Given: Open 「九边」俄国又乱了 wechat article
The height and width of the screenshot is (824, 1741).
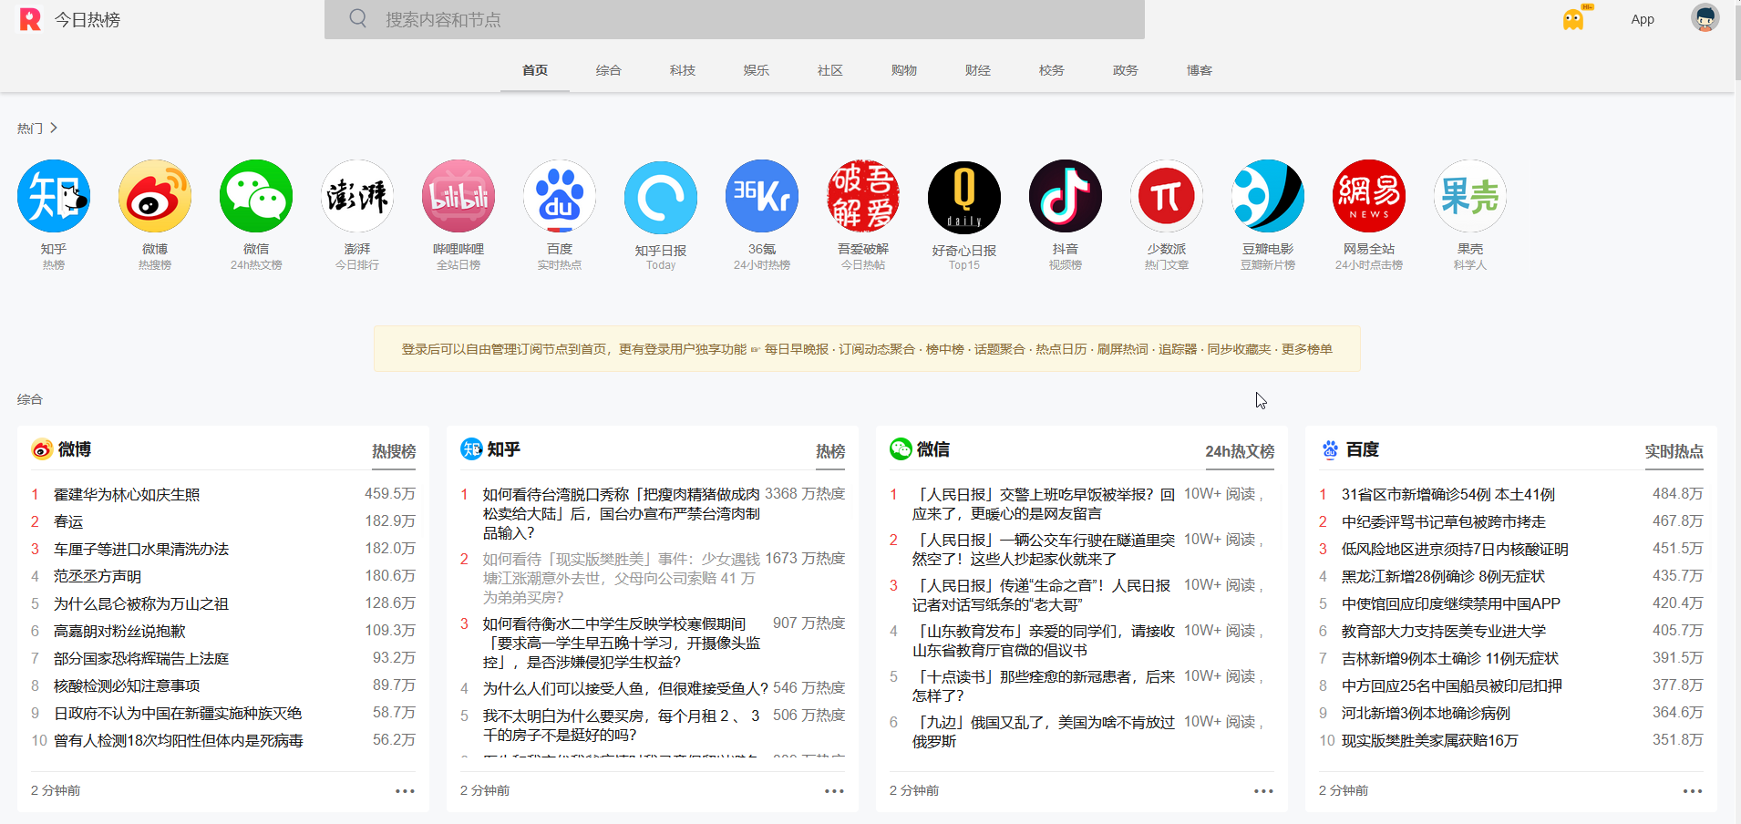Looking at the screenshot, I should click(x=1044, y=731).
